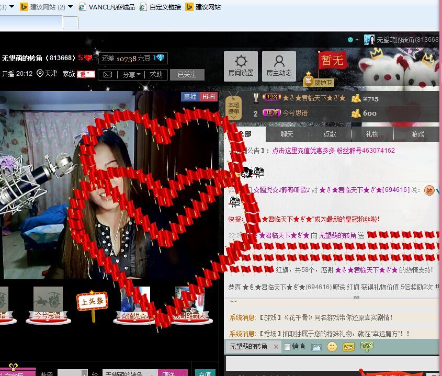442x376 pixels.
Task: Click the 男爵 rank badge
Action: coord(272,97)
